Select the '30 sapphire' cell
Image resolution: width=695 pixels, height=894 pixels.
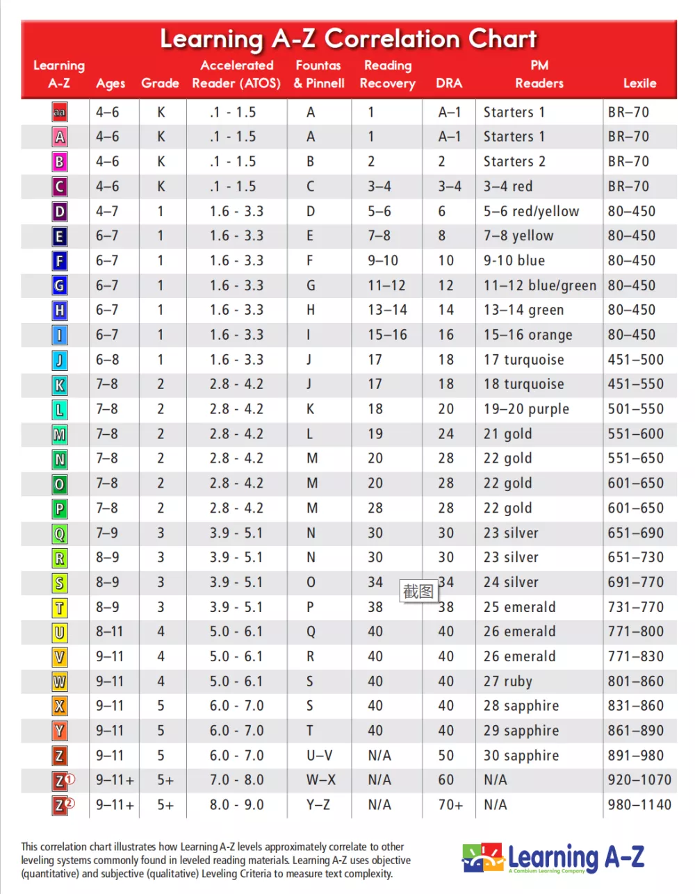coord(521,756)
